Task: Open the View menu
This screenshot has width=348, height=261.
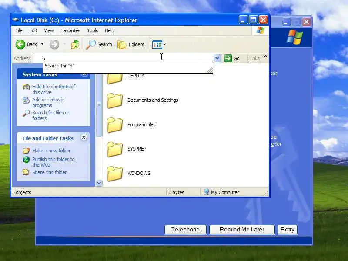Action: (49, 30)
